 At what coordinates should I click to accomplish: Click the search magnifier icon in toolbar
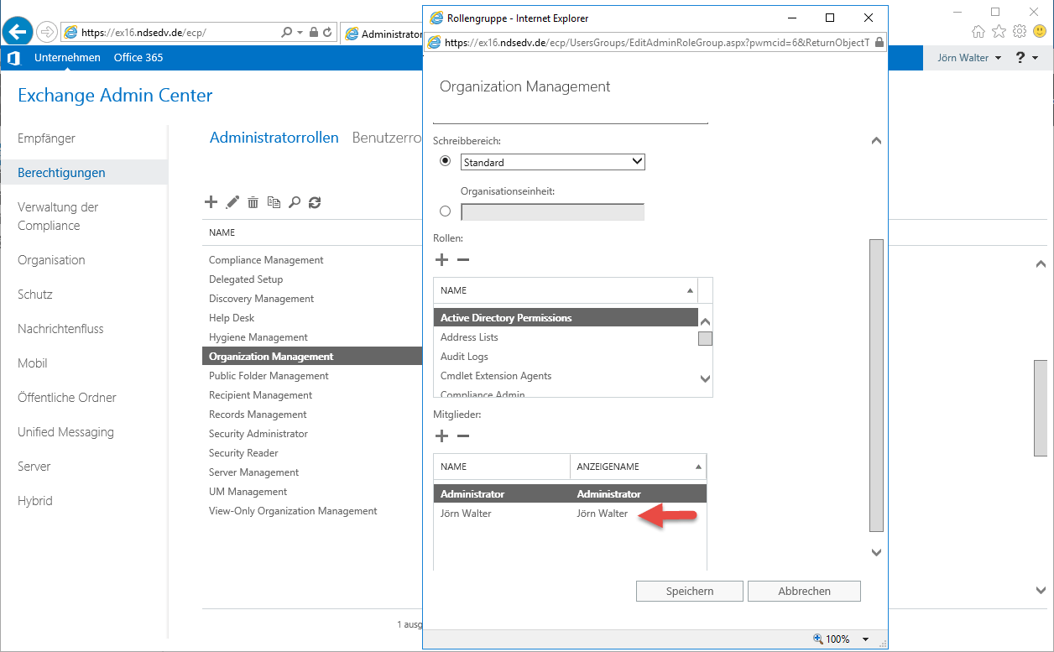coord(295,202)
